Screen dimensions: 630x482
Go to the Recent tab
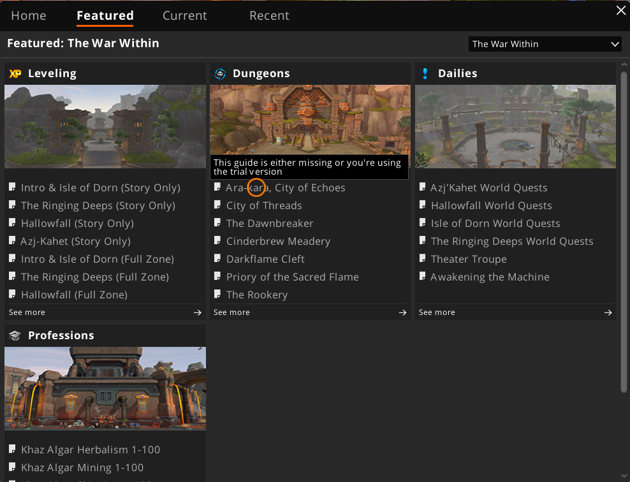pyautogui.click(x=269, y=16)
